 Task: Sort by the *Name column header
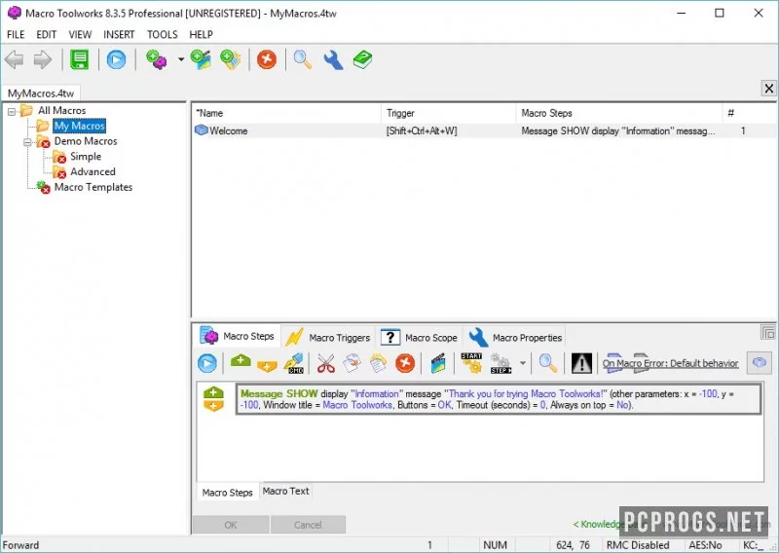click(286, 113)
